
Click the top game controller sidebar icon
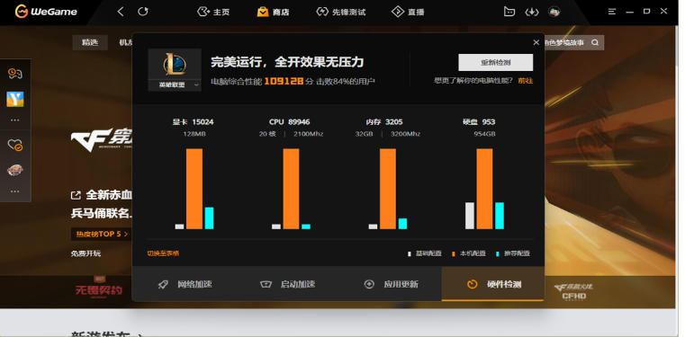pyautogui.click(x=15, y=74)
